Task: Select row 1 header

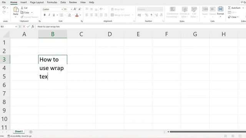Action: (5, 43)
